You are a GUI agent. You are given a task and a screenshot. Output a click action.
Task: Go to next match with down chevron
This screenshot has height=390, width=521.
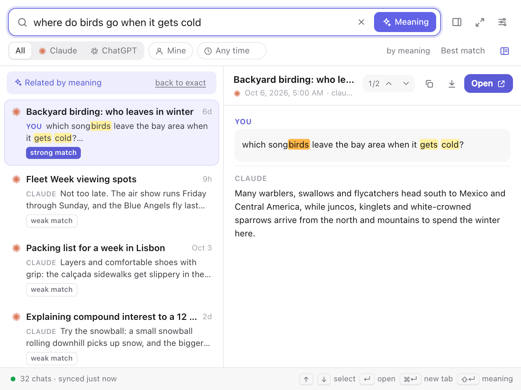pos(406,83)
